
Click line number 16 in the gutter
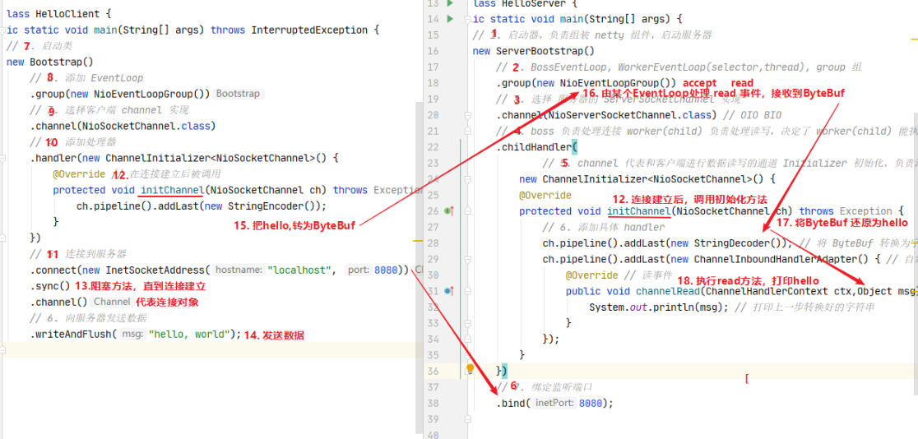tap(433, 51)
